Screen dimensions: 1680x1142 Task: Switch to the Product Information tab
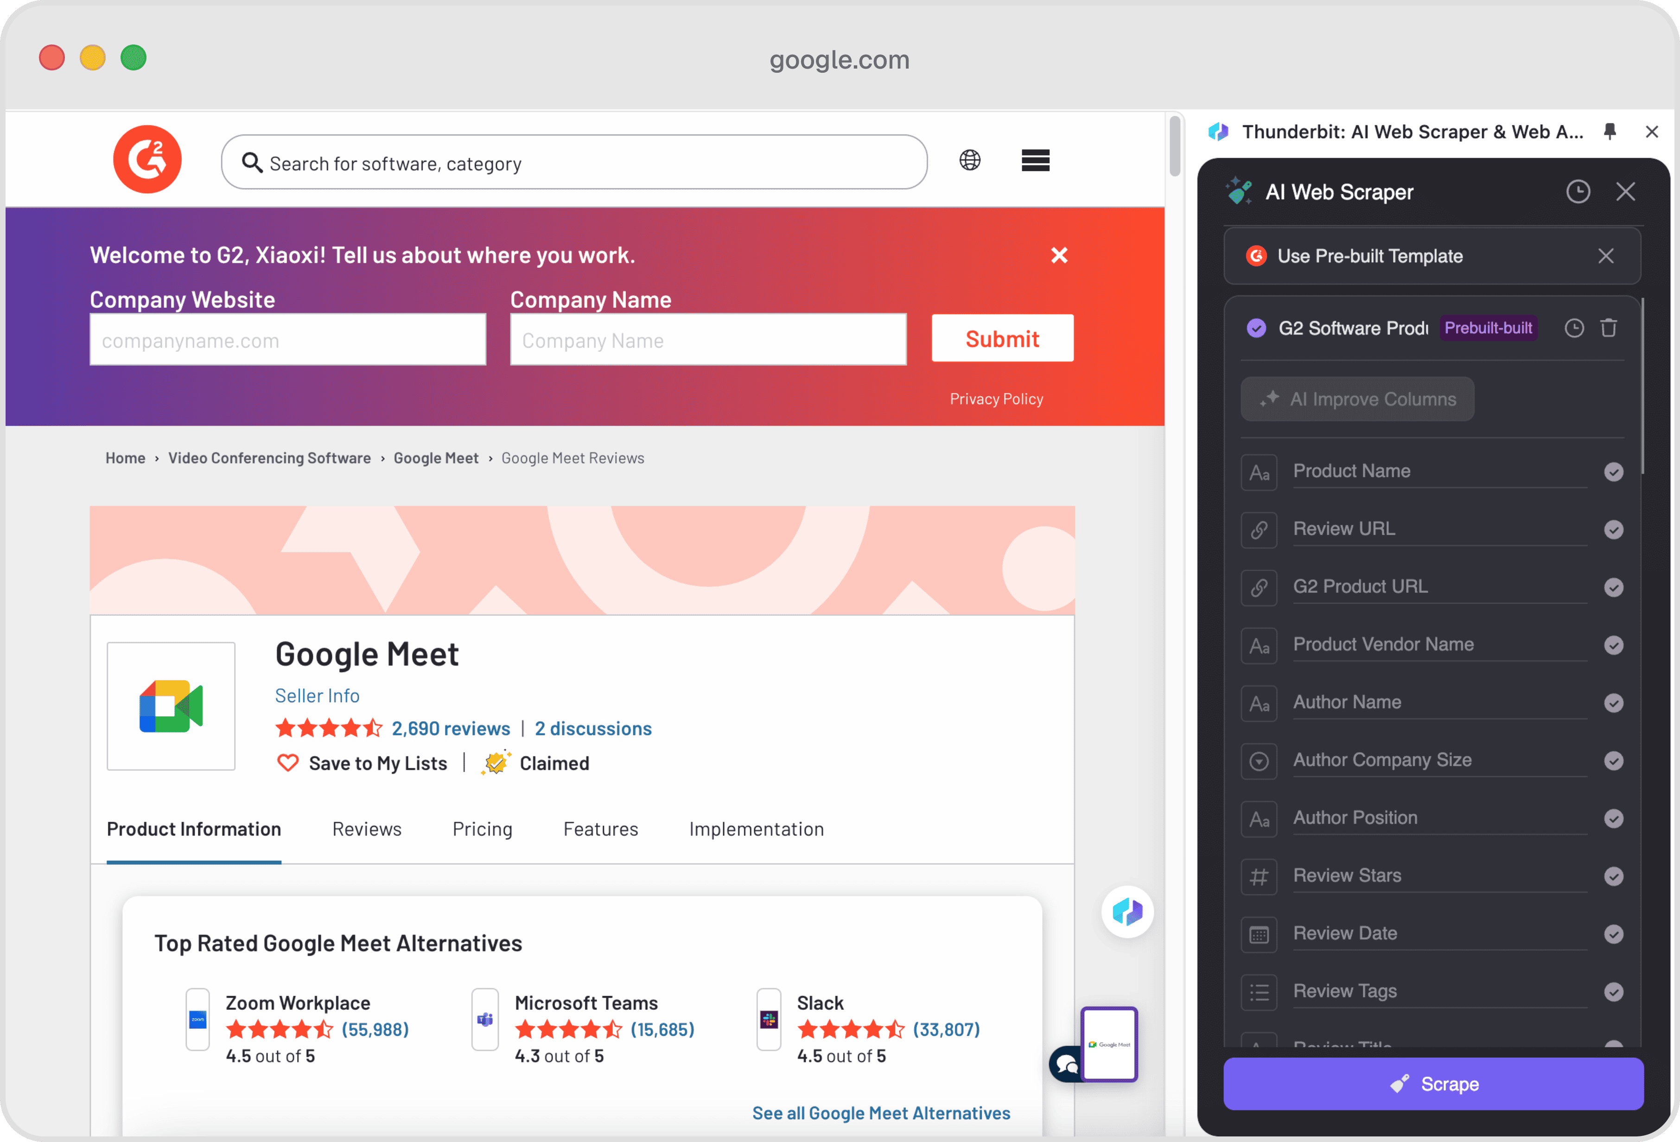[194, 829]
